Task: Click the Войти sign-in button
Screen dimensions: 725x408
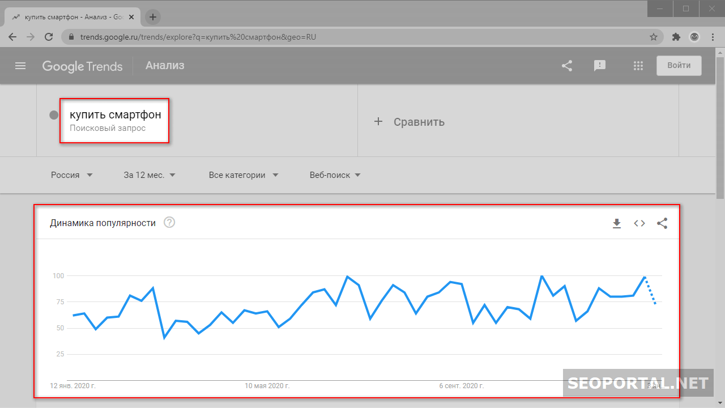Action: coord(679,65)
